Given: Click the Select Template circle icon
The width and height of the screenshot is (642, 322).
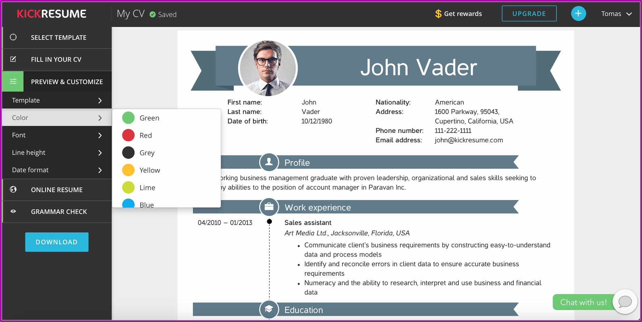Looking at the screenshot, I should [x=13, y=37].
